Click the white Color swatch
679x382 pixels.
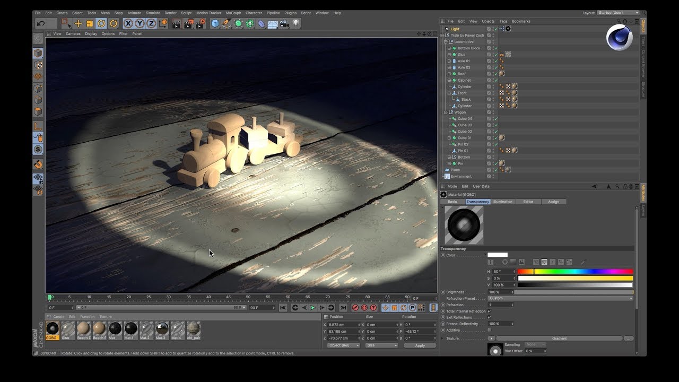[x=498, y=255]
